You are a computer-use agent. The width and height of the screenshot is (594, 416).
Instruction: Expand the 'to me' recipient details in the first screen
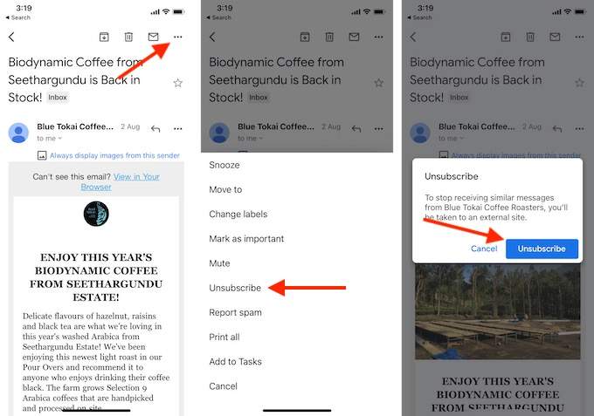49,139
